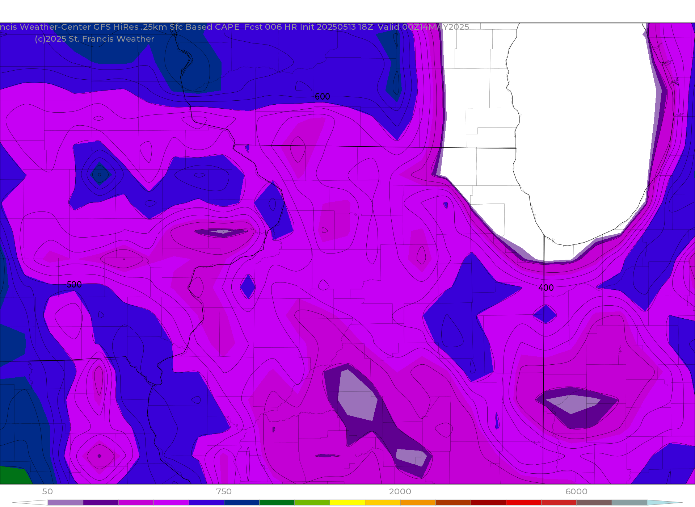
Task: Click the 500 contour label
Action: pos(74,285)
